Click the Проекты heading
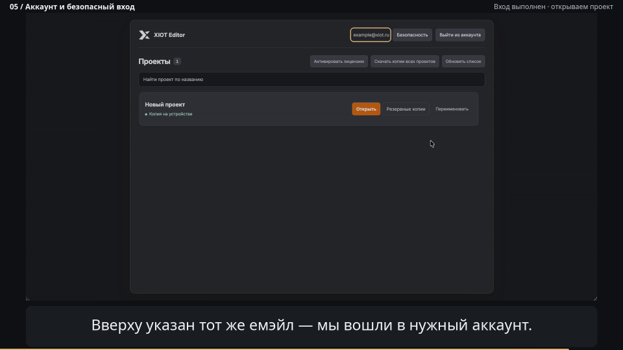Viewport: 623px width, 350px height. pyautogui.click(x=154, y=62)
